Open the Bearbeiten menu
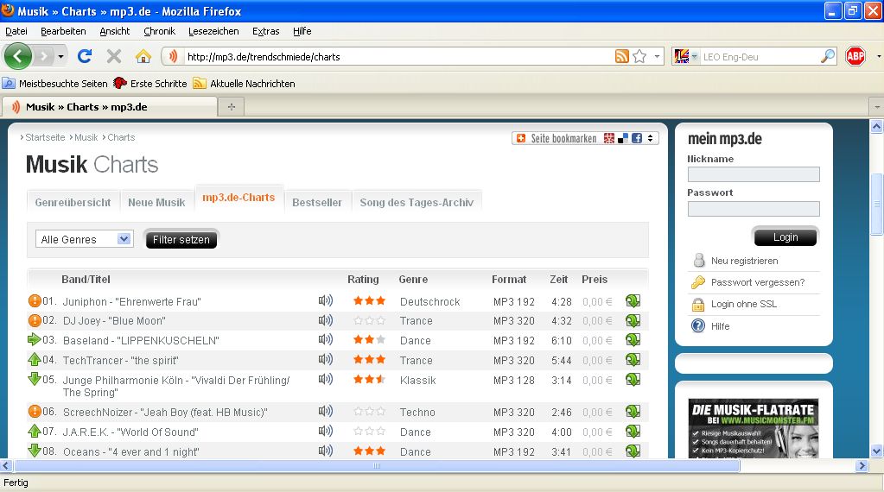The image size is (884, 492). [63, 31]
